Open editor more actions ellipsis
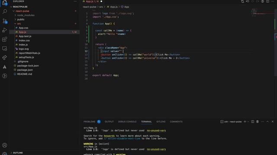The width and height of the screenshot is (277, 155). click(x=273, y=1)
